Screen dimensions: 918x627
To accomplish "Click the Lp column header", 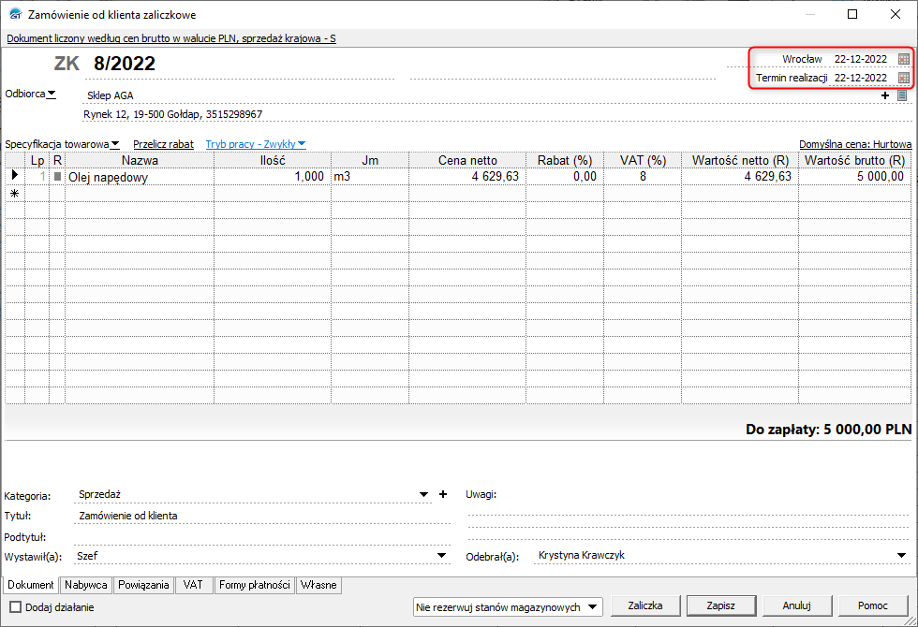I will (37, 160).
